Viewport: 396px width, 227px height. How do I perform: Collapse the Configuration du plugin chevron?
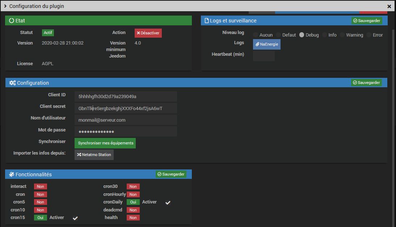pyautogui.click(x=5, y=6)
